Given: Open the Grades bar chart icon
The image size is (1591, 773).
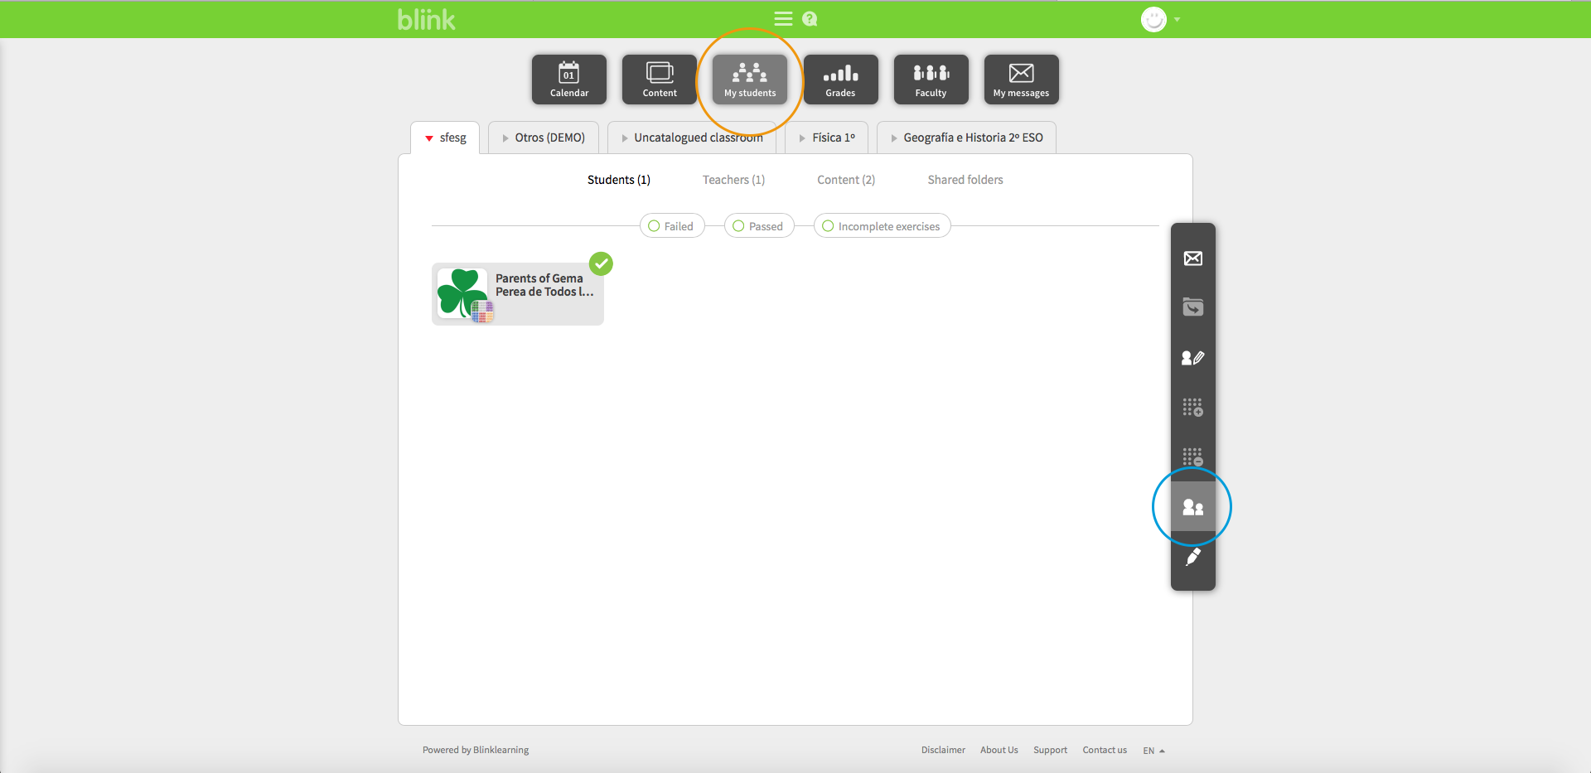Looking at the screenshot, I should tap(840, 80).
